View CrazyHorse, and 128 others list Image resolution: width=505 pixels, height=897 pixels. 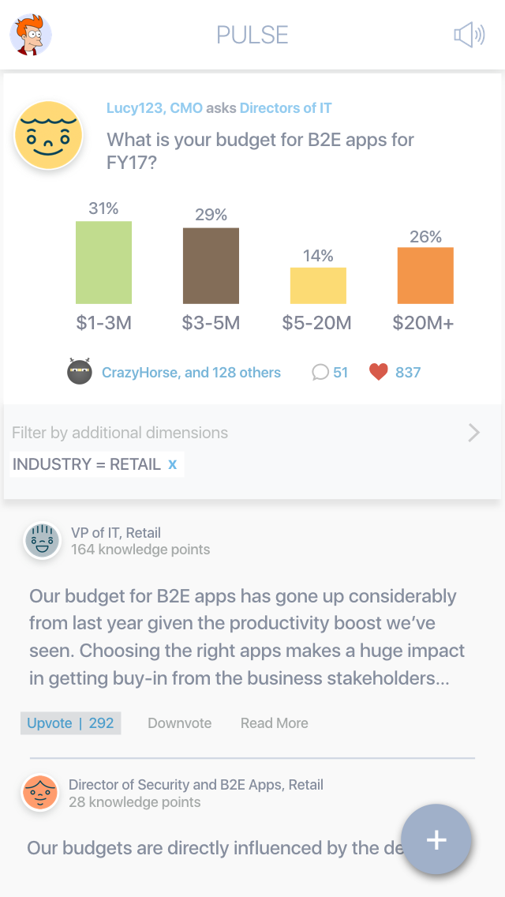coord(191,372)
